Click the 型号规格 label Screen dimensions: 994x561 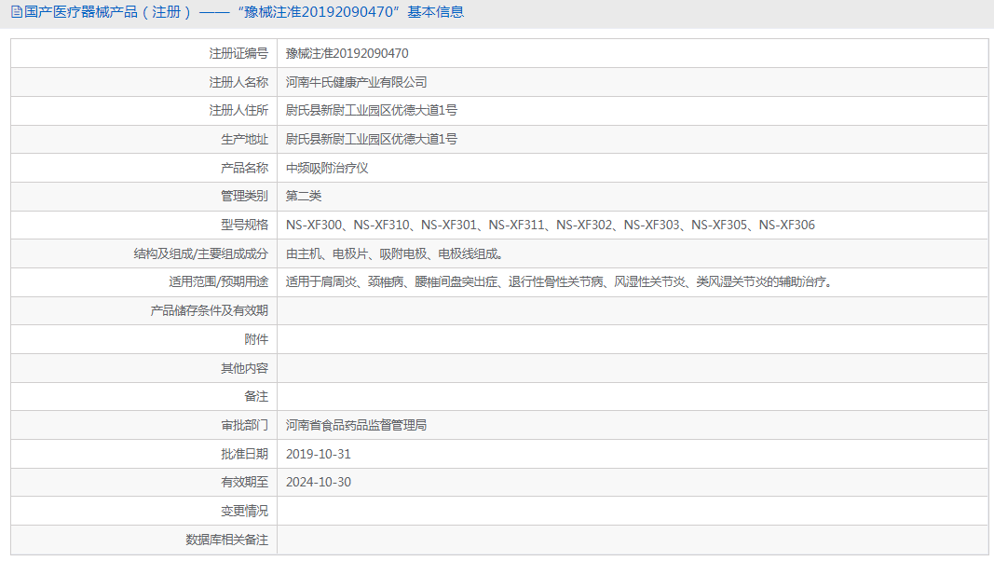pos(244,225)
